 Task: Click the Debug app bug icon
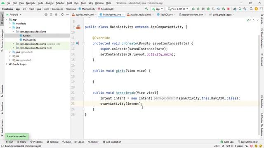coord(208,9)
